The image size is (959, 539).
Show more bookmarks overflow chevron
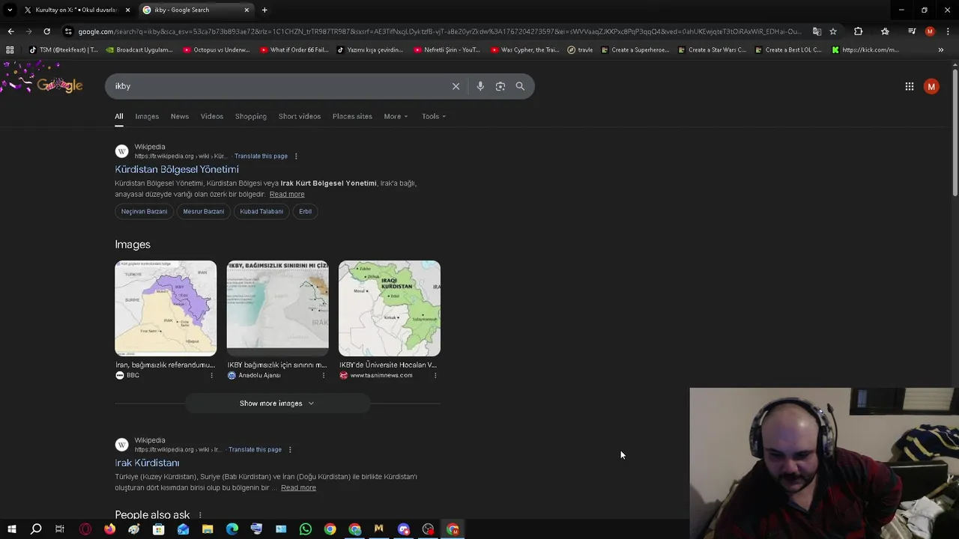(941, 50)
